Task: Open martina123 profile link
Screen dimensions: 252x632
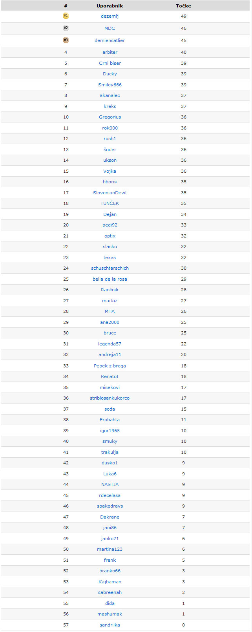Action: [x=110, y=549]
